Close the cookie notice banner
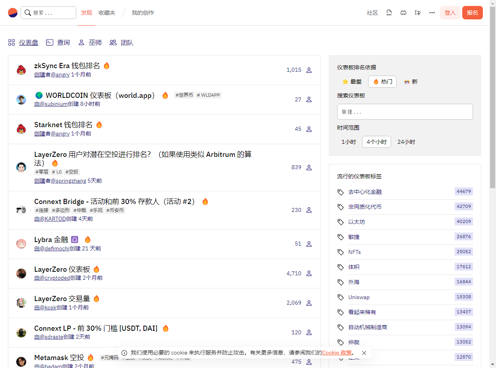Screen dimensions: 496x368 click(x=364, y=353)
